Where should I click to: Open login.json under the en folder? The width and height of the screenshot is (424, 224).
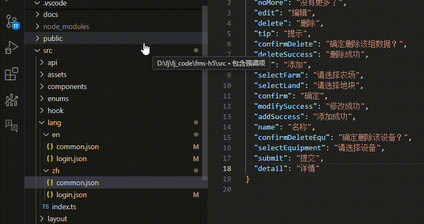pyautogui.click(x=71, y=158)
